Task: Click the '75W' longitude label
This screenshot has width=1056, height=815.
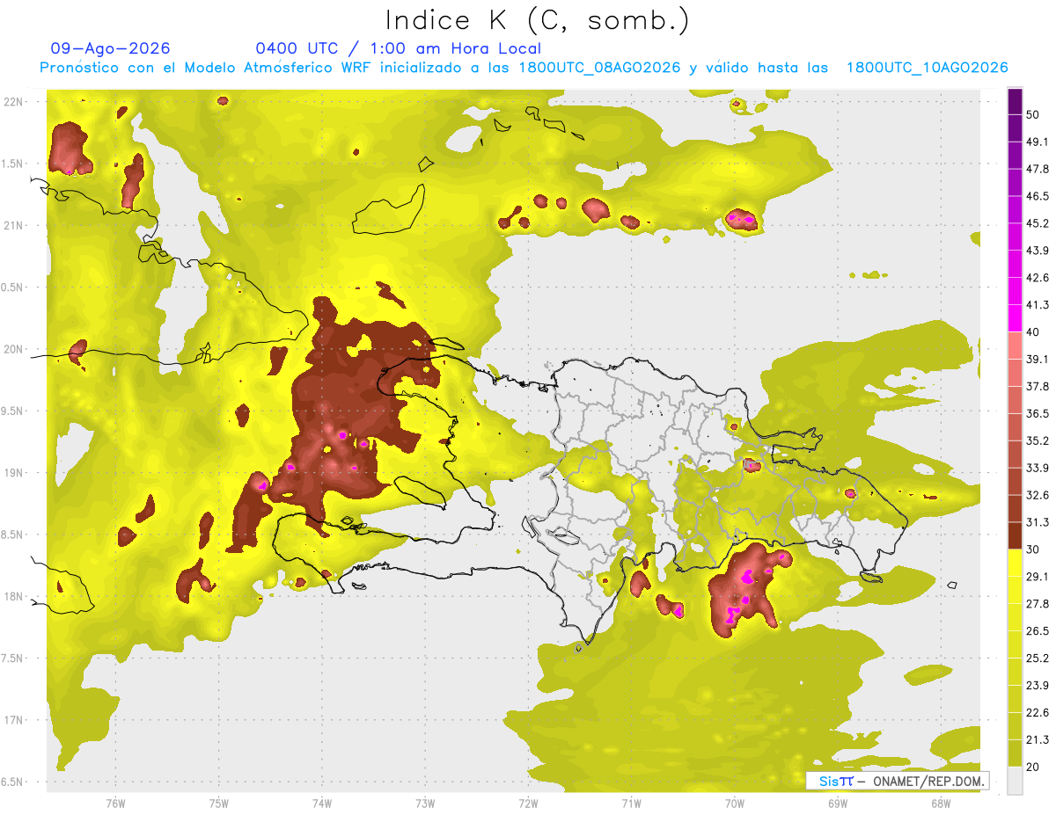Action: [218, 804]
